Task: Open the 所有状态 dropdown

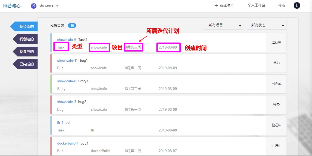Action: 267,25
